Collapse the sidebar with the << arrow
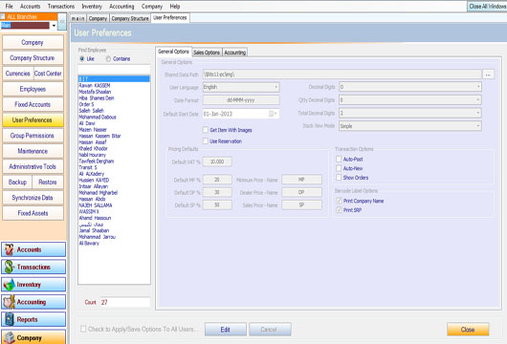Image resolution: width=507 pixels, height=344 pixels. 62,22
